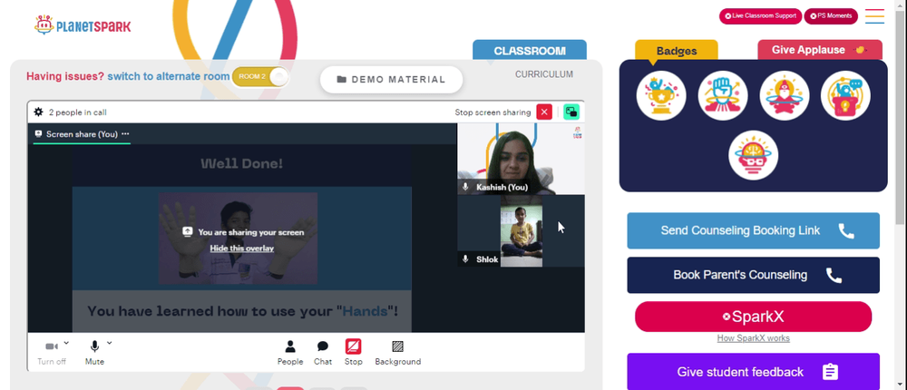
Task: Expand camera options chevron
Action: click(x=66, y=343)
